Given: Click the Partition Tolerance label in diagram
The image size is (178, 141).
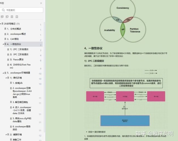Looking at the screenshot, I should coord(135,30).
